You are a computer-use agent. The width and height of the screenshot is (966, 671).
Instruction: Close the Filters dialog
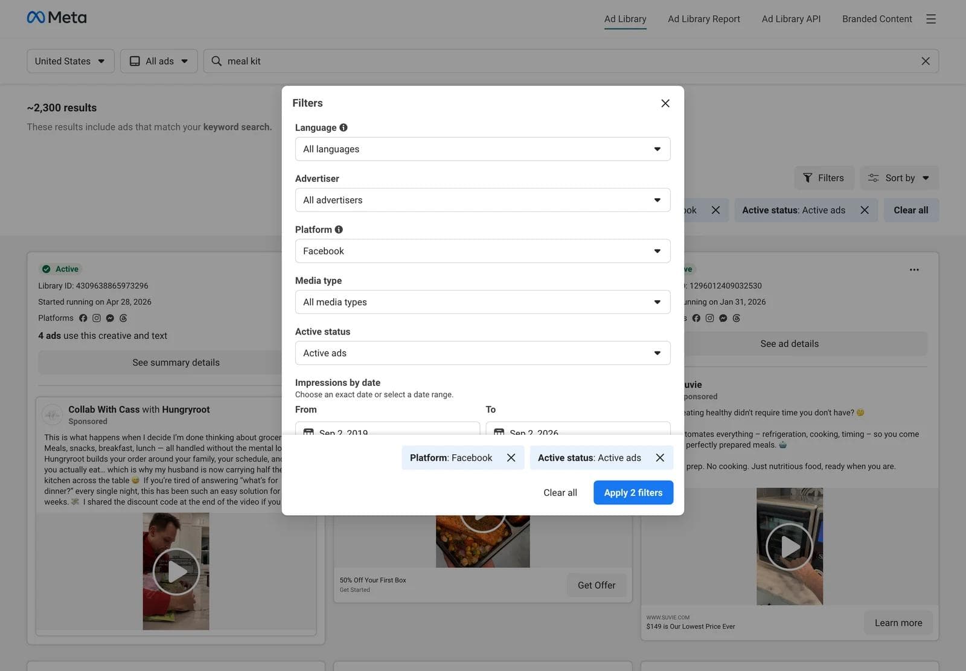[x=665, y=103]
